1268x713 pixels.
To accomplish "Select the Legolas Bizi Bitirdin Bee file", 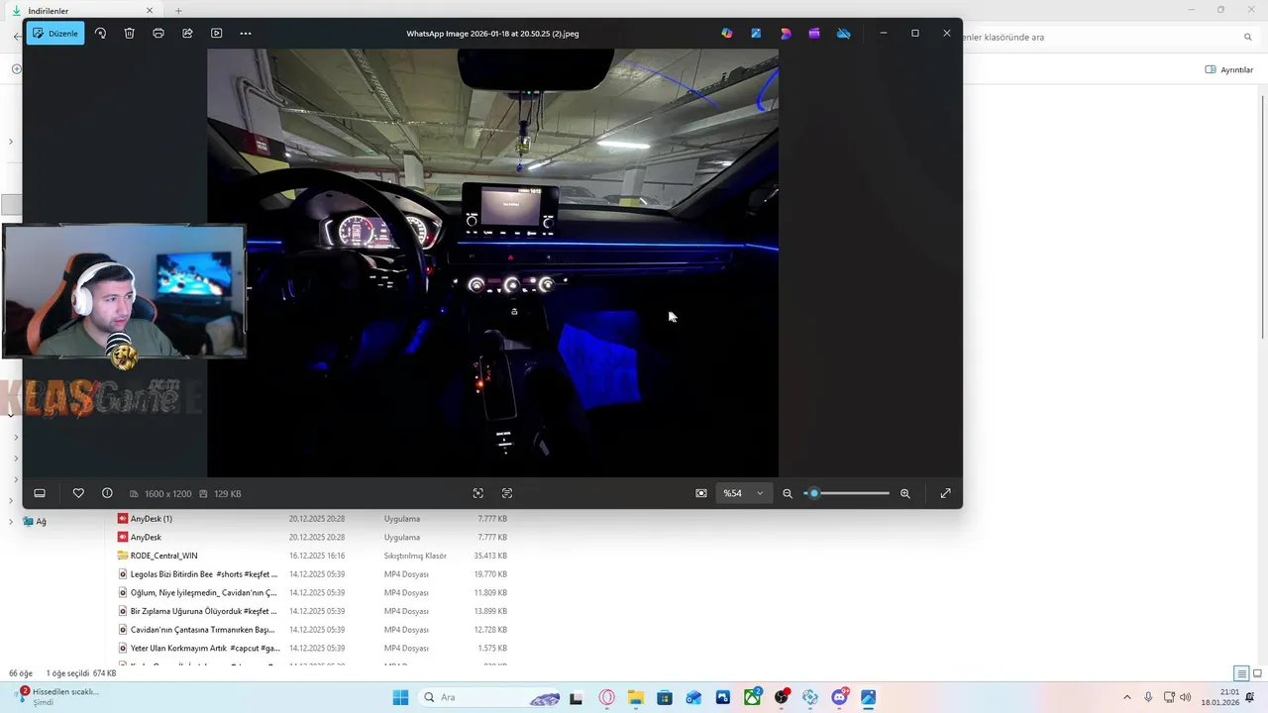I will point(312,574).
